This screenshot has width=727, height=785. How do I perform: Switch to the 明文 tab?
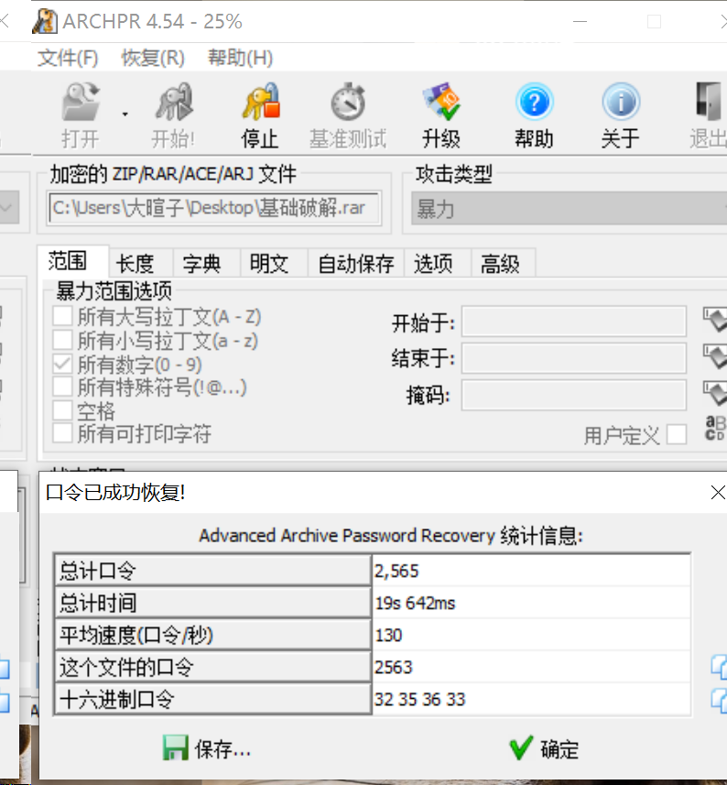[274, 263]
